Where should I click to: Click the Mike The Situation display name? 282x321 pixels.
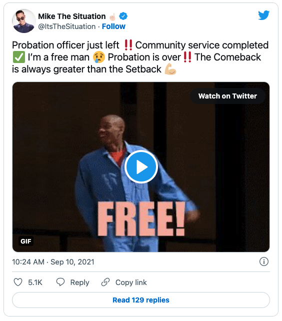[72, 16]
